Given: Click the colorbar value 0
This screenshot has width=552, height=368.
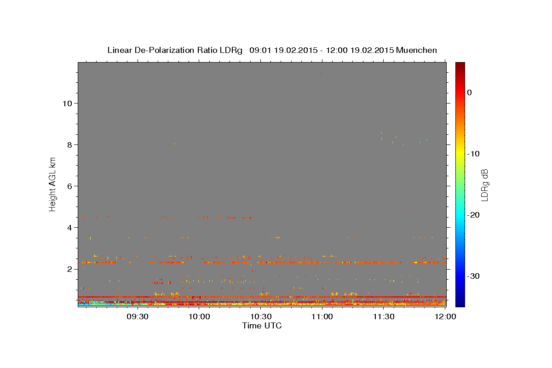Looking at the screenshot, I should [x=470, y=92].
